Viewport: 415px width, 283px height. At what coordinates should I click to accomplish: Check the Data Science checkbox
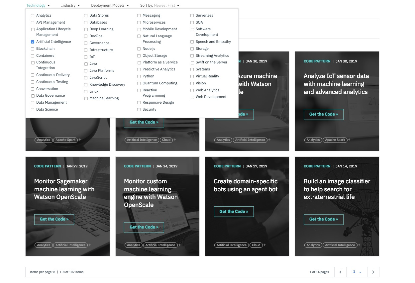pos(33,110)
